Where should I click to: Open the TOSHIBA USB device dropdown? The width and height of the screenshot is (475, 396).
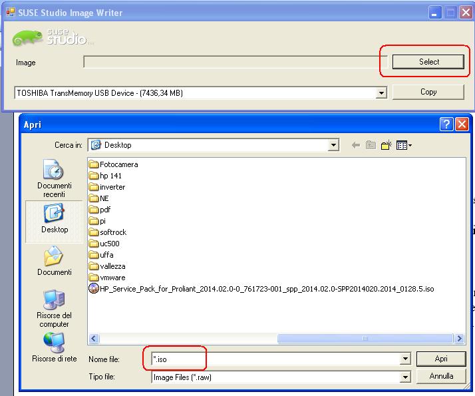[x=381, y=93]
